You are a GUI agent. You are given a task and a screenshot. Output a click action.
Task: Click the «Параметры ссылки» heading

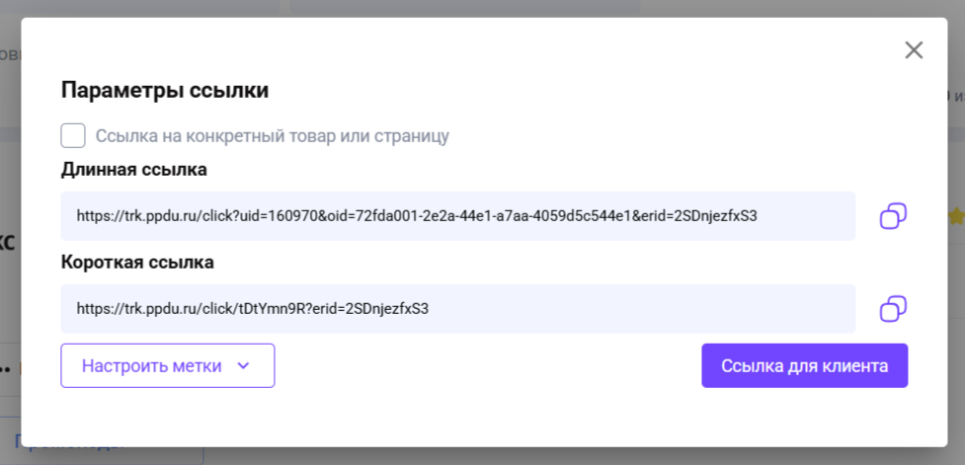coord(165,90)
